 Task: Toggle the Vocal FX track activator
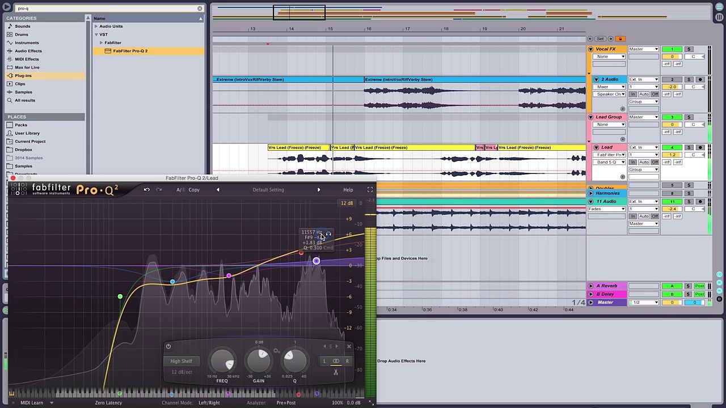tap(672, 49)
